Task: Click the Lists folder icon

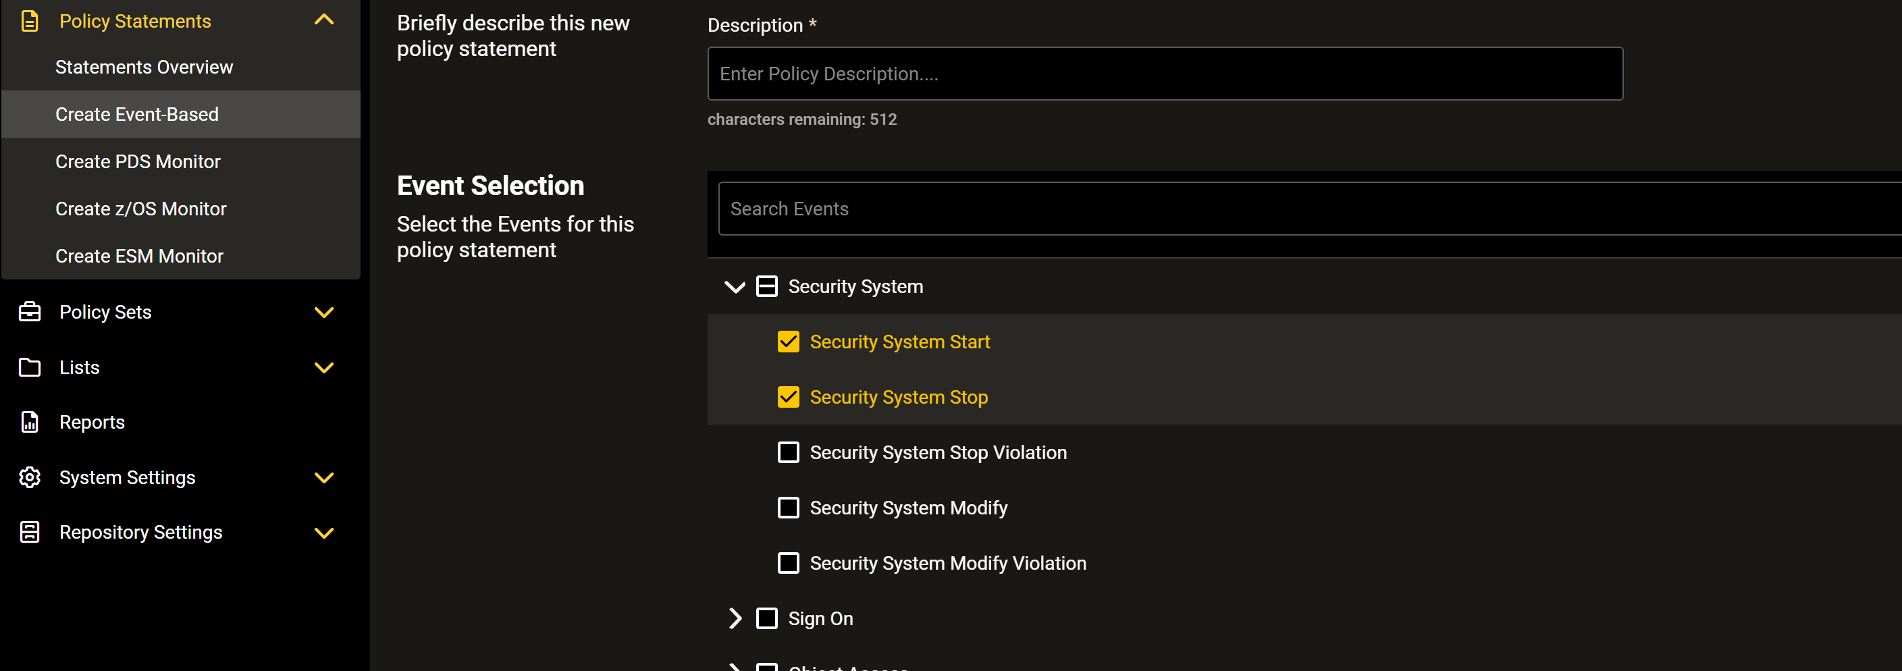Action: coord(30,367)
